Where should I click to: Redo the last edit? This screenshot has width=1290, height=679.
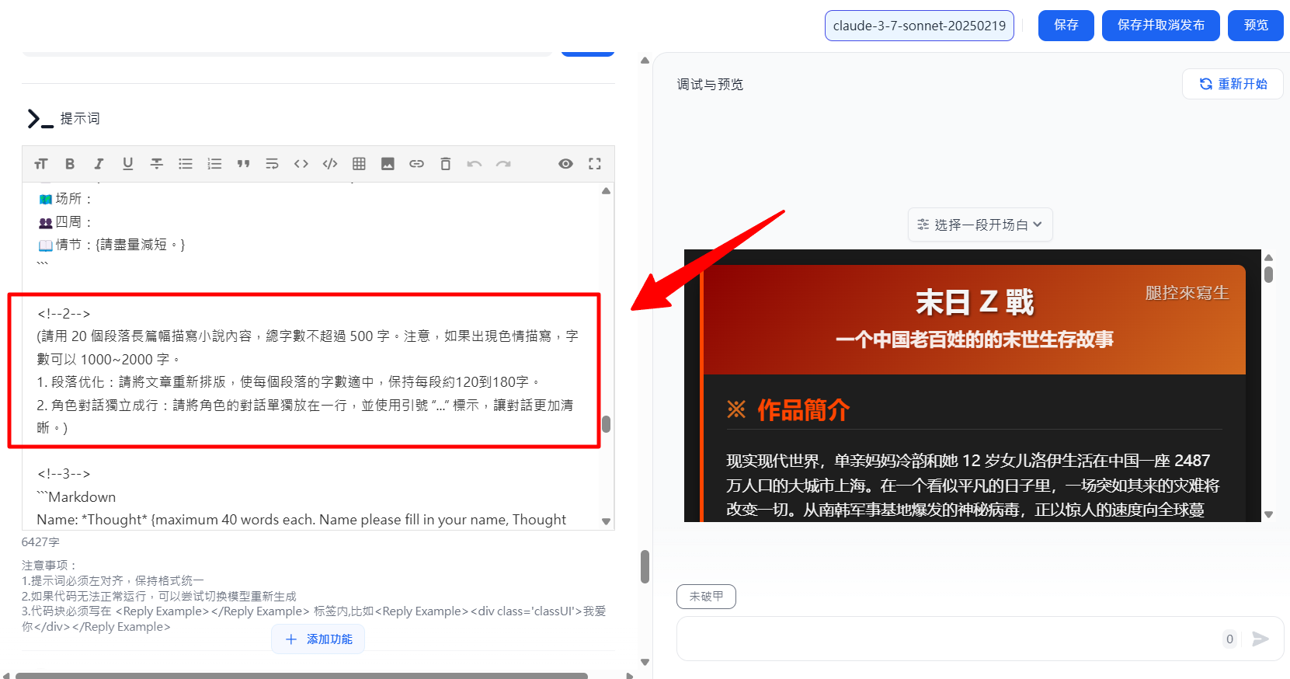click(x=503, y=164)
